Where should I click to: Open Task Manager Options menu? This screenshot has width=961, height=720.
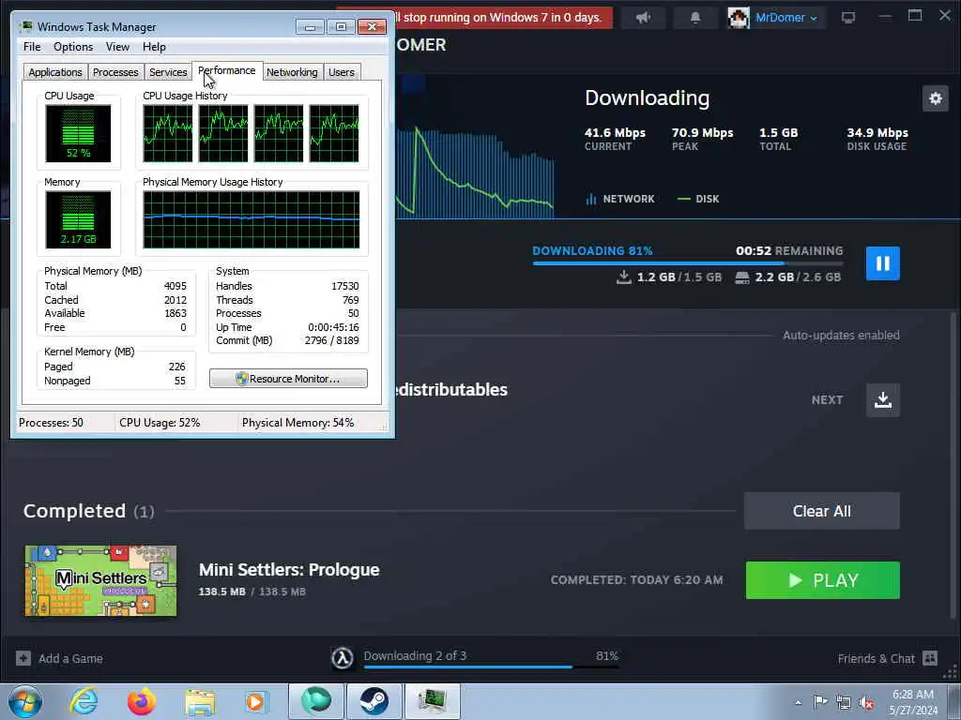pyautogui.click(x=73, y=47)
